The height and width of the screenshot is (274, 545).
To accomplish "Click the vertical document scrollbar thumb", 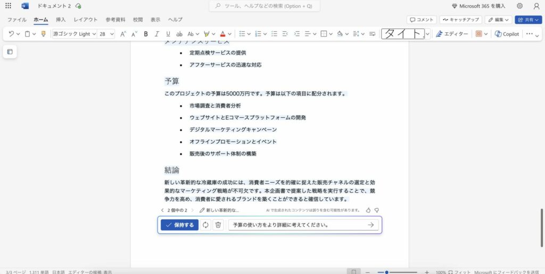I will [541, 228].
